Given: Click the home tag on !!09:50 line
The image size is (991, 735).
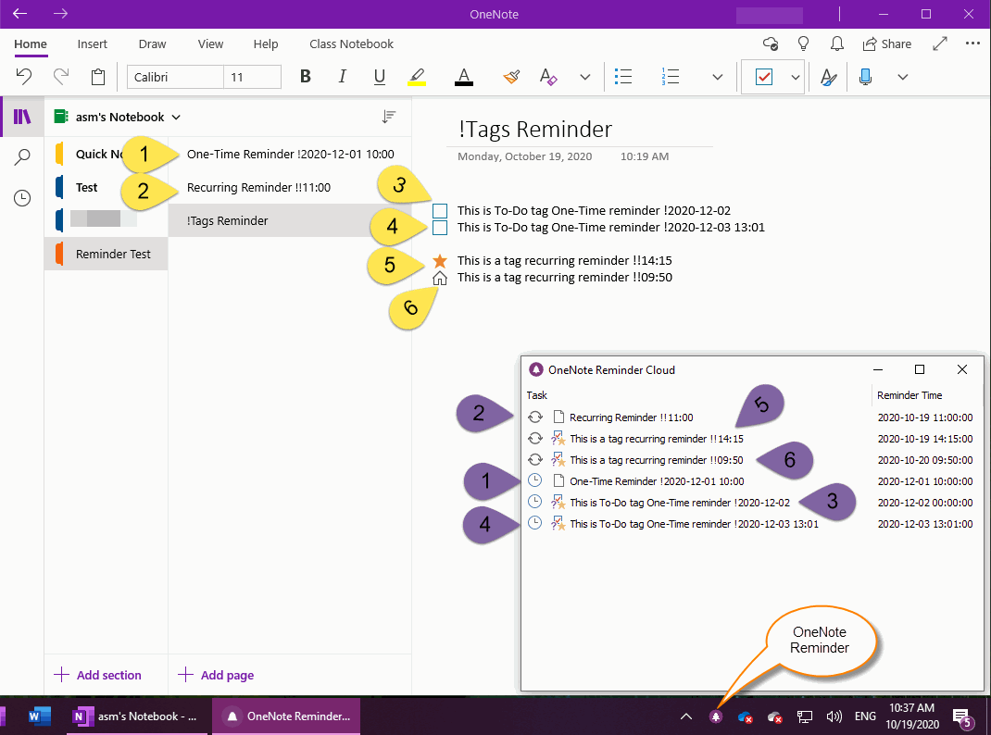Looking at the screenshot, I should (x=440, y=278).
